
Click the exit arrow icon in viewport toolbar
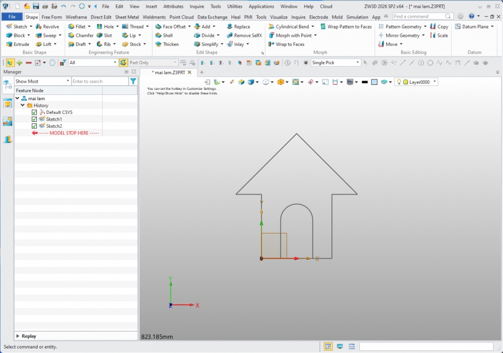(207, 82)
